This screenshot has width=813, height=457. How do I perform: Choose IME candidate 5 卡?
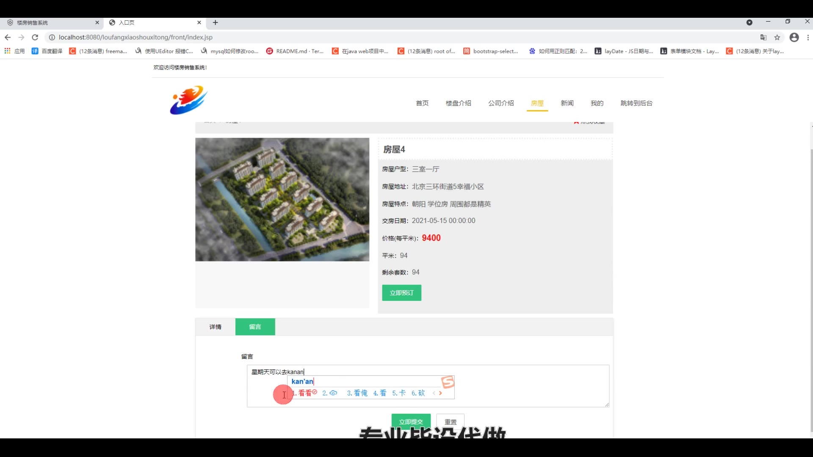(x=399, y=393)
